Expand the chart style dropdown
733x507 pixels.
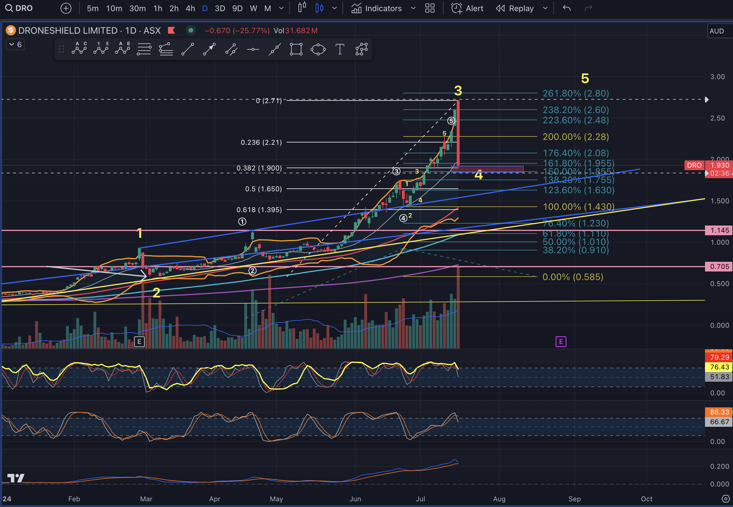pos(335,8)
